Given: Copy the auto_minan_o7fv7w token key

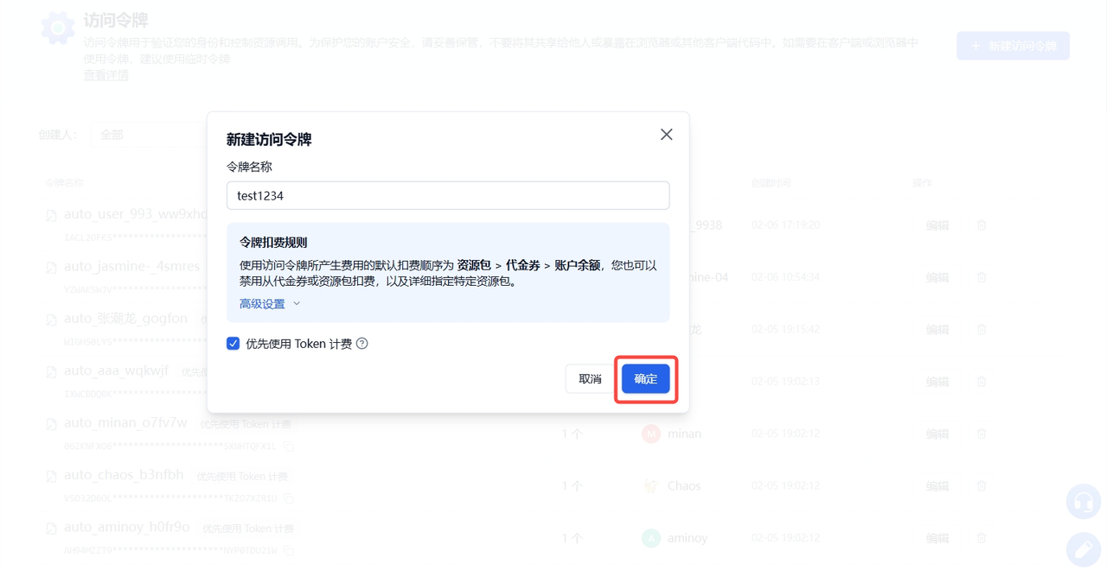Looking at the screenshot, I should (x=289, y=446).
